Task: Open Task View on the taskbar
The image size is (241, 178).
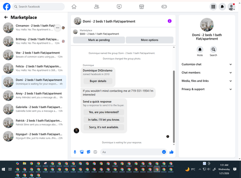Action: [x=10, y=169]
